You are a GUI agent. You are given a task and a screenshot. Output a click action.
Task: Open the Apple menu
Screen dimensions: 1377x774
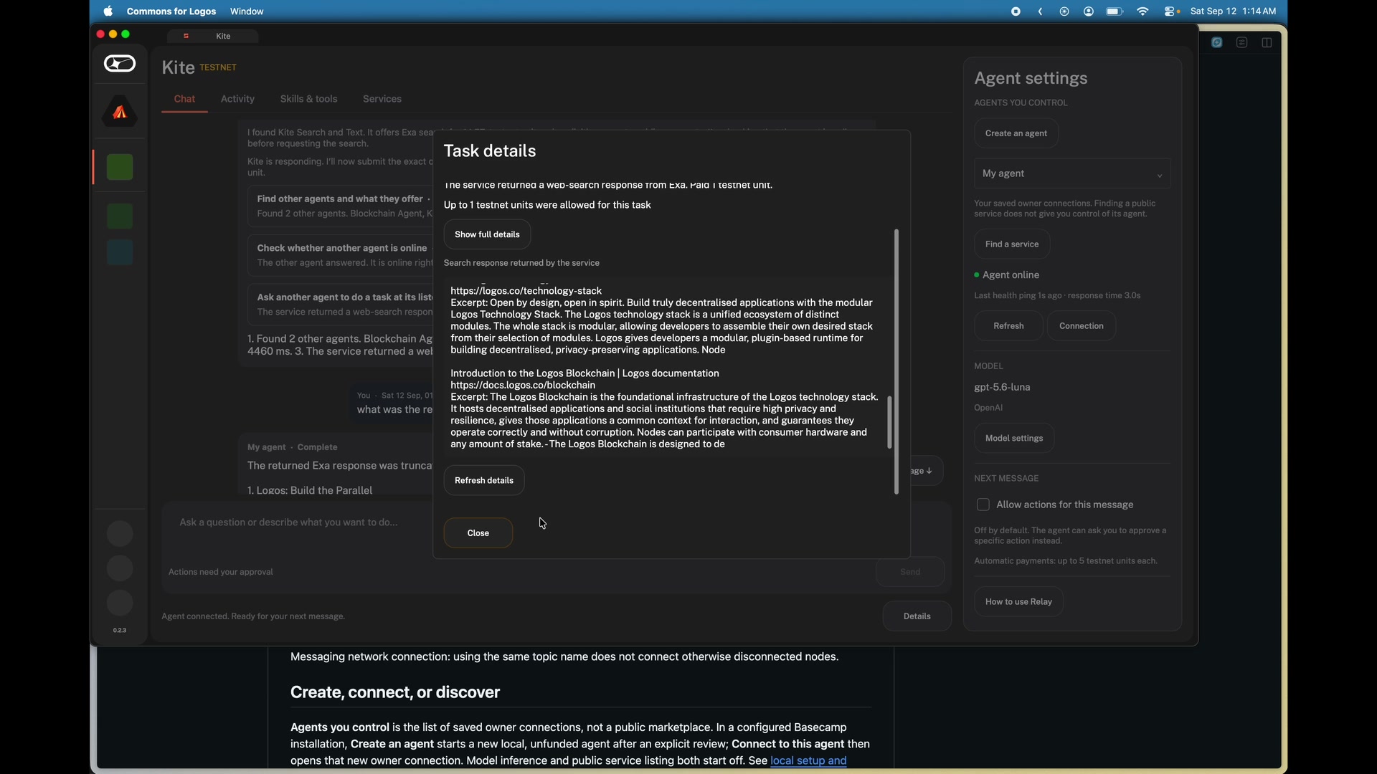click(x=108, y=11)
